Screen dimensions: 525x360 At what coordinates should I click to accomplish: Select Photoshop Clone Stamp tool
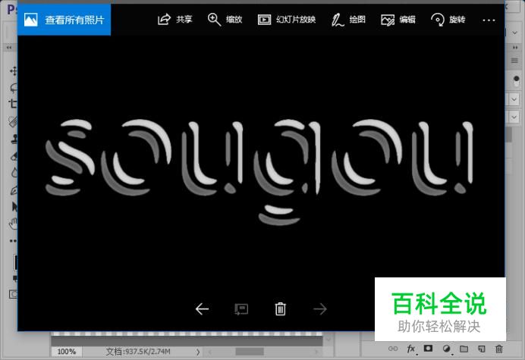(x=14, y=139)
